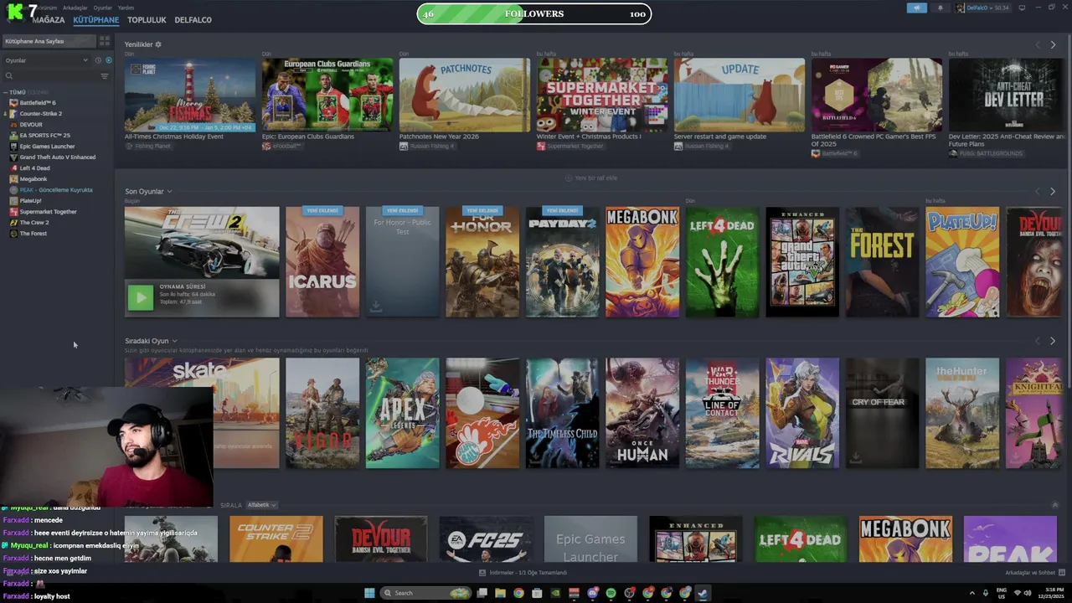Open the DELFALCO profile tab

point(193,20)
